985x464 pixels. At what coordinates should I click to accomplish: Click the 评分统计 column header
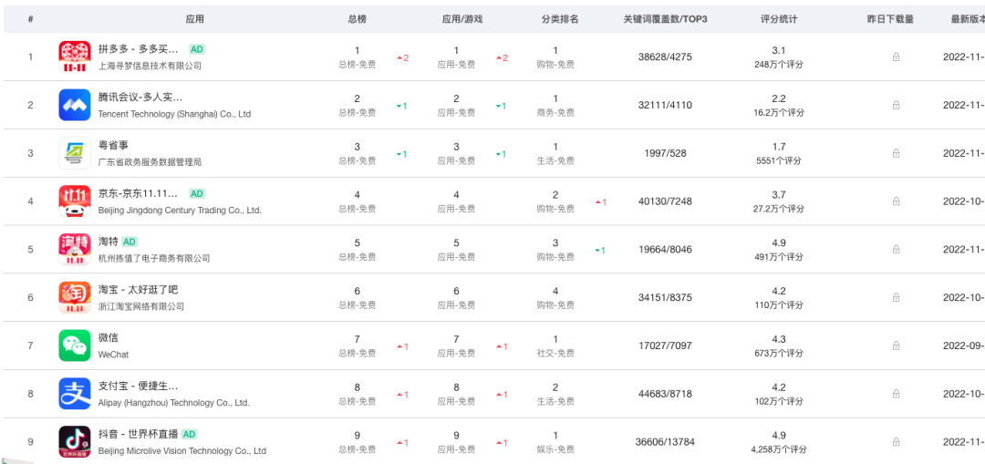pos(779,19)
